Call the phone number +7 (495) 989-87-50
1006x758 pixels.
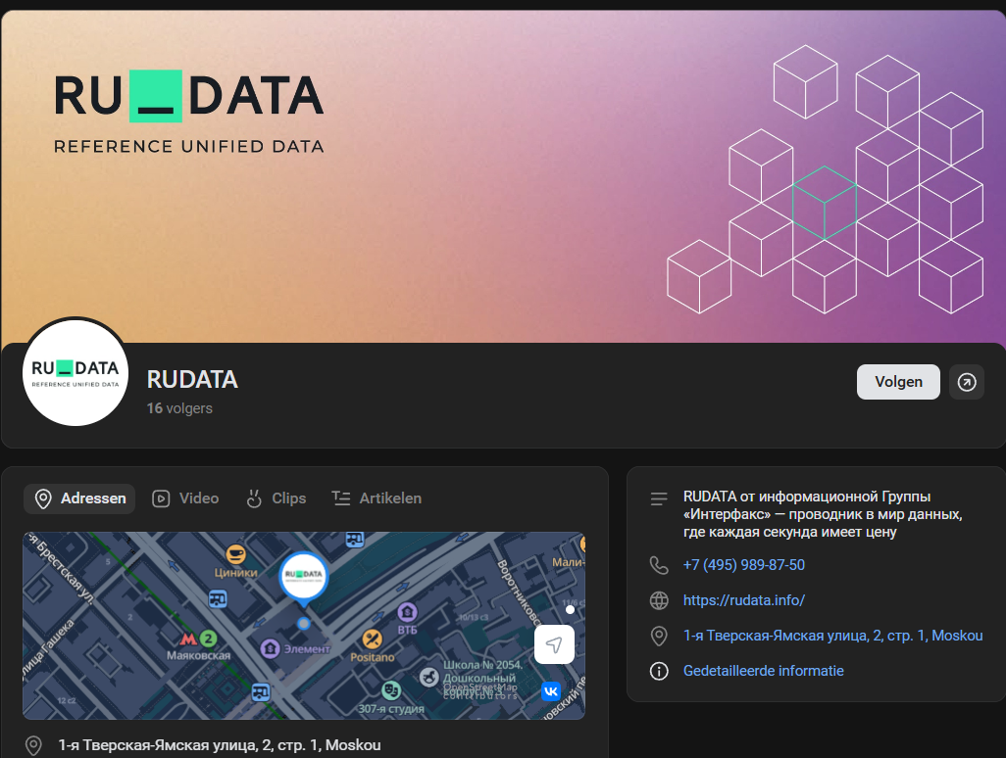pyautogui.click(x=743, y=565)
